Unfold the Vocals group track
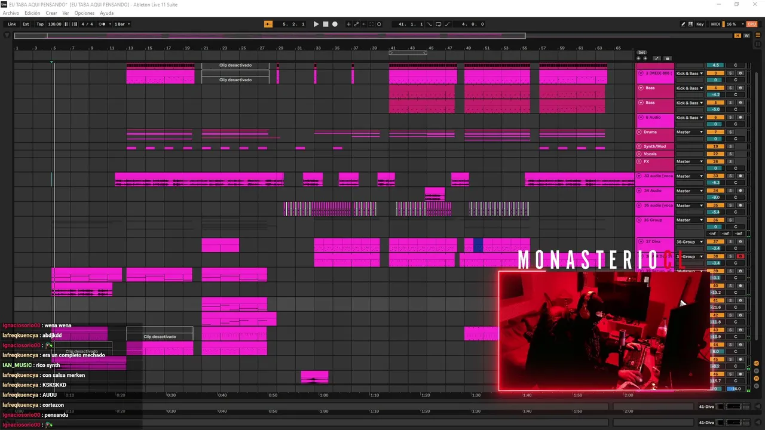This screenshot has width=765, height=430. tap(639, 154)
